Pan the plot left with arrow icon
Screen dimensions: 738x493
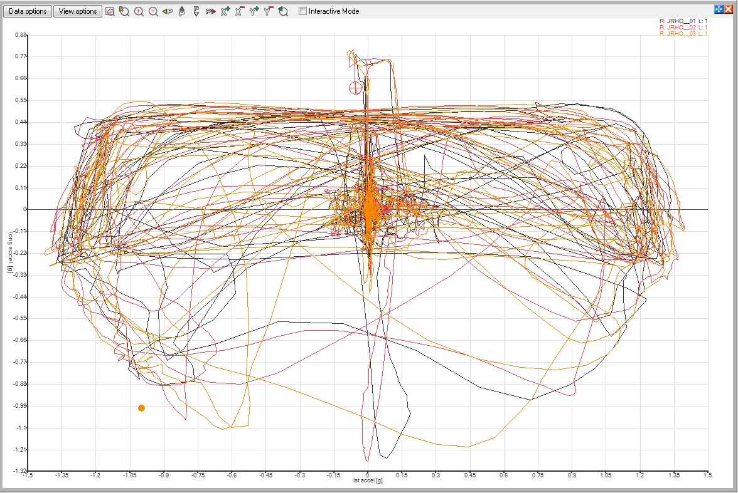point(168,11)
